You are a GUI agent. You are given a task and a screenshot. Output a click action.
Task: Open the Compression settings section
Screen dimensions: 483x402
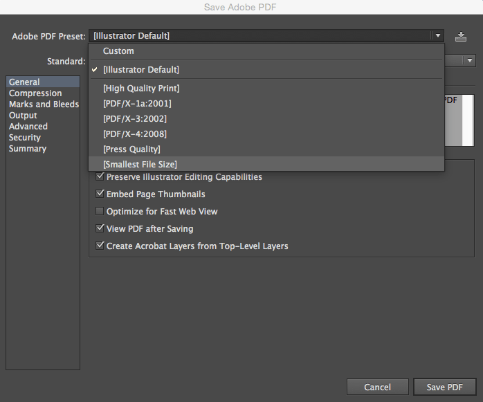click(43, 93)
